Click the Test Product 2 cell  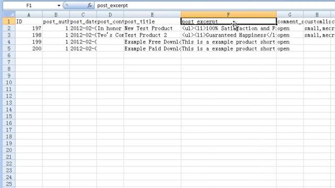[152, 35]
